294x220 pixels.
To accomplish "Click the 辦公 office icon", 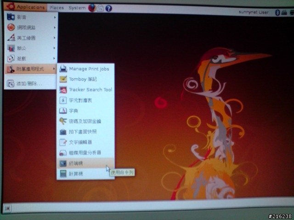I will click(x=11, y=48).
